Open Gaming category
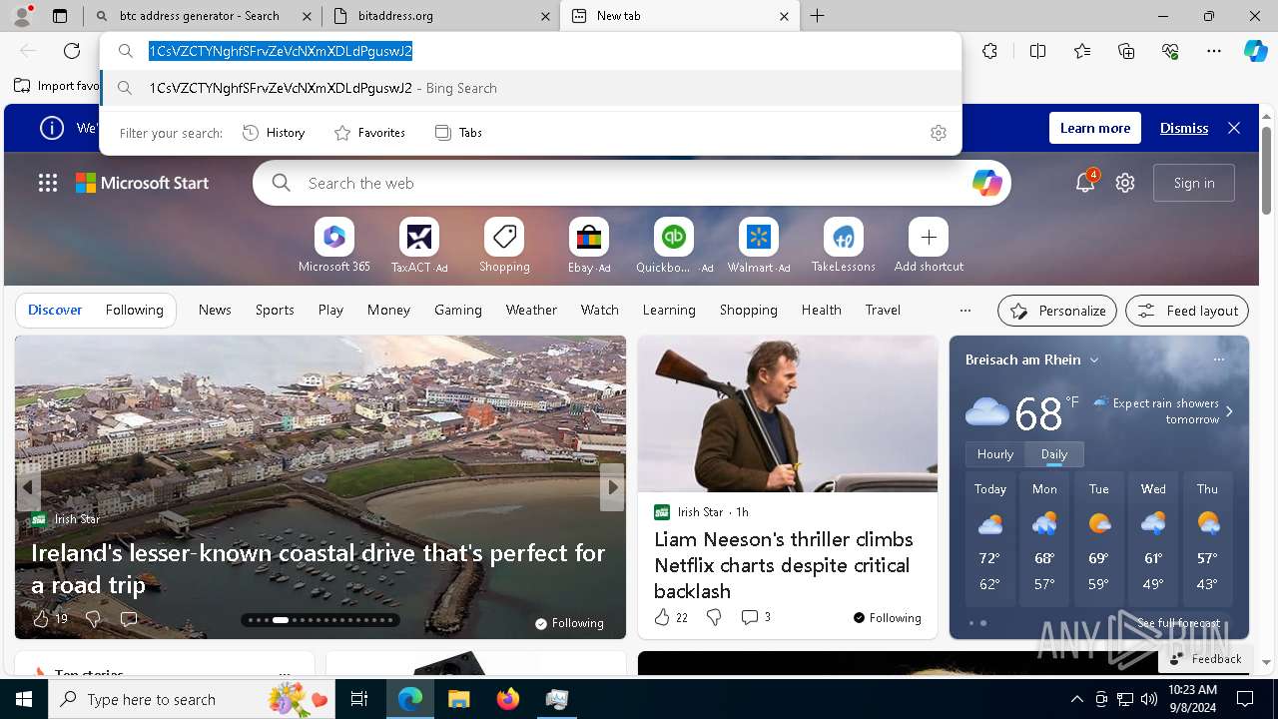The width and height of the screenshot is (1278, 719). pos(458,311)
